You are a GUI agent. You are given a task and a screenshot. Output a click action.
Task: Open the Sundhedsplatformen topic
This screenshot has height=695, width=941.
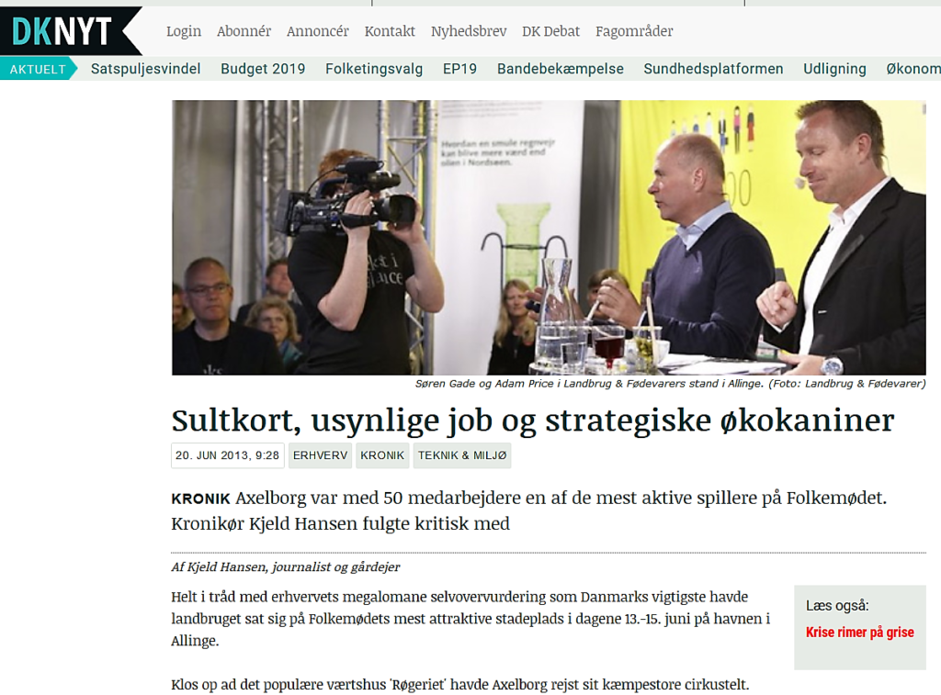click(x=713, y=69)
